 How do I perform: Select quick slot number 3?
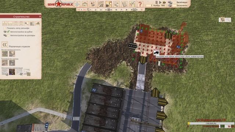(101, 10)
